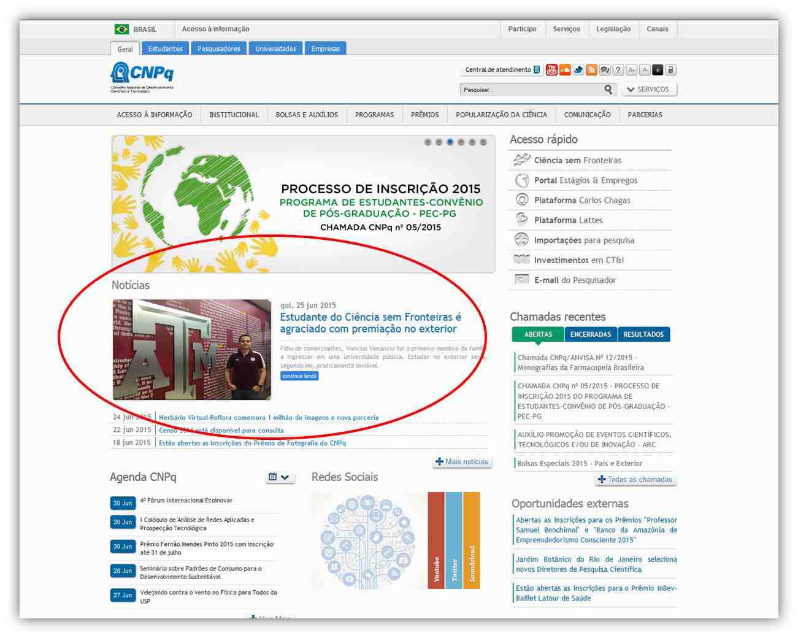Open the SoundCloud icon in header
Viewport: 798px width, 638px height.
[565, 70]
